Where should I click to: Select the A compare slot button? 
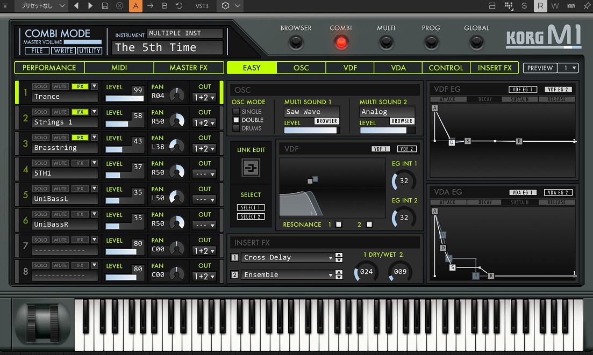click(x=135, y=6)
